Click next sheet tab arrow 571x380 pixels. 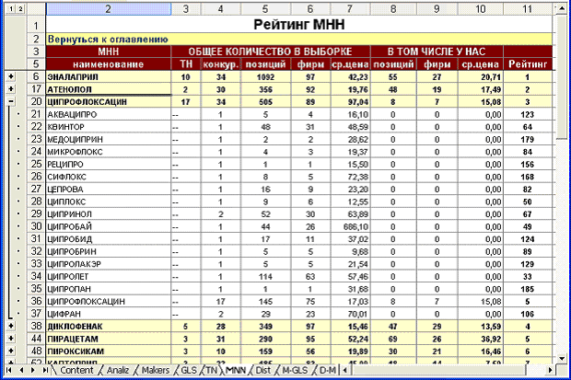point(33,370)
